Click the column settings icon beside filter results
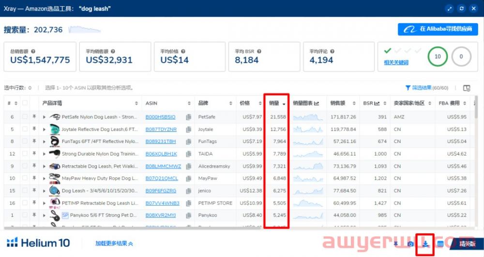The image size is (484, 257). pos(467,88)
